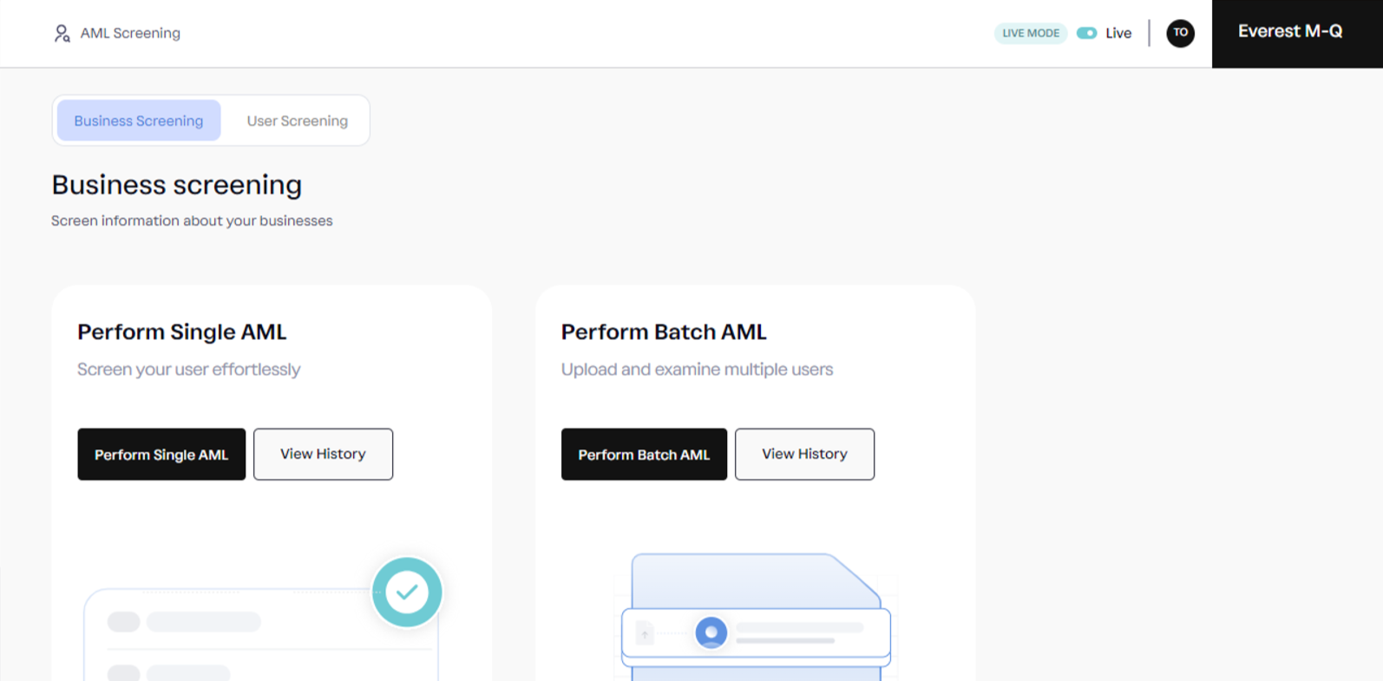Click the blue user avatar icon in batch illustration
The height and width of the screenshot is (681, 1383).
711,632
